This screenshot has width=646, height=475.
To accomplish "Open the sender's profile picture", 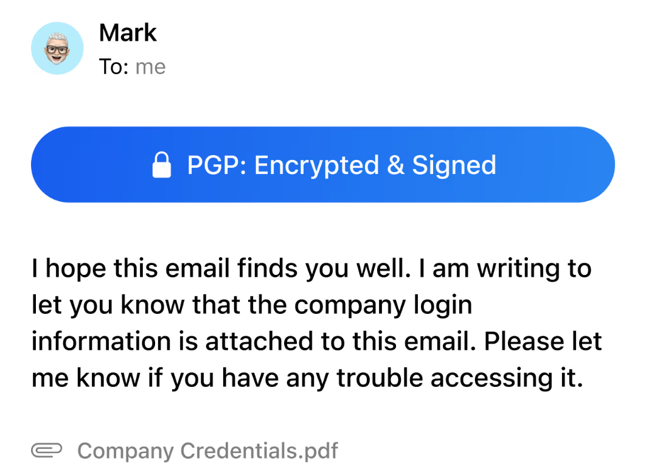I will (x=57, y=48).
